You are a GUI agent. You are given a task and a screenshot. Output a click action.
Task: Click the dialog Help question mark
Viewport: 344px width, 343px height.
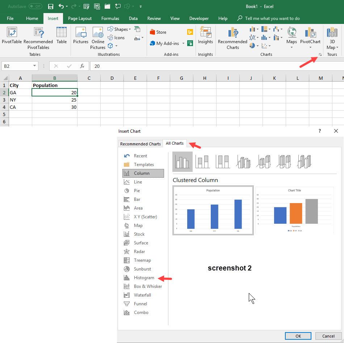point(320,131)
